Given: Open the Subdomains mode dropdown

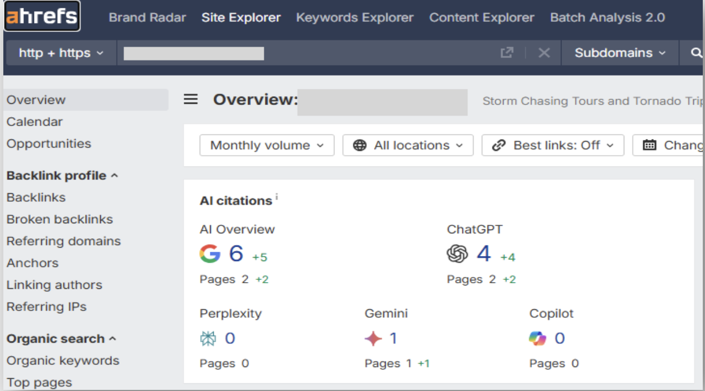Looking at the screenshot, I should pyautogui.click(x=620, y=53).
